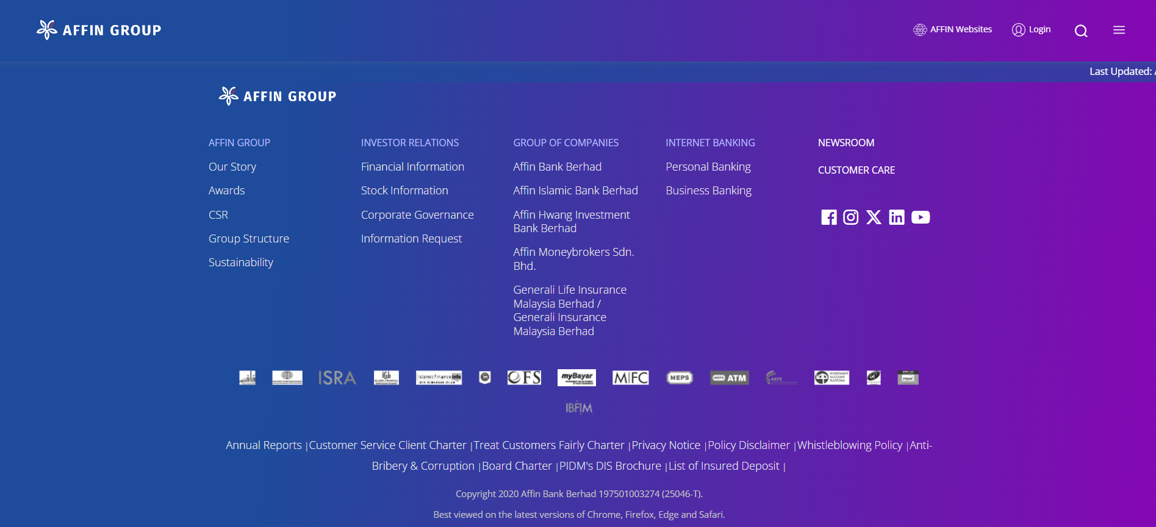The image size is (1156, 527).
Task: Click the IBFIM logo
Action: point(578,408)
